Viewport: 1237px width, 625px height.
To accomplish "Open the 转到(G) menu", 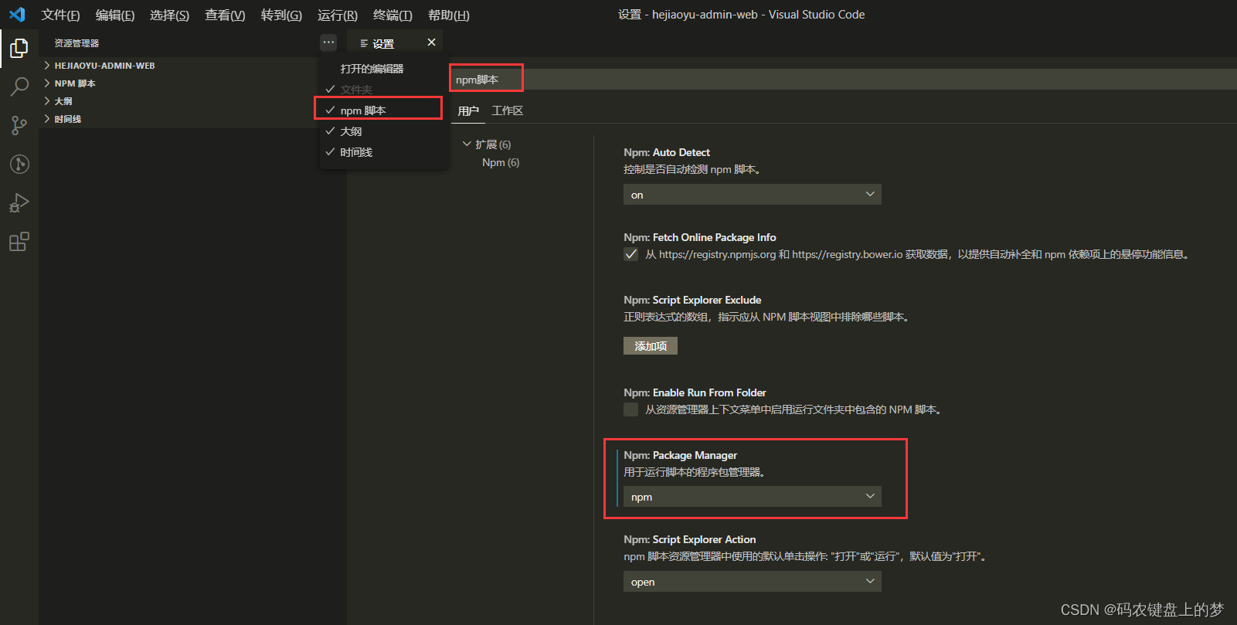I will click(281, 15).
